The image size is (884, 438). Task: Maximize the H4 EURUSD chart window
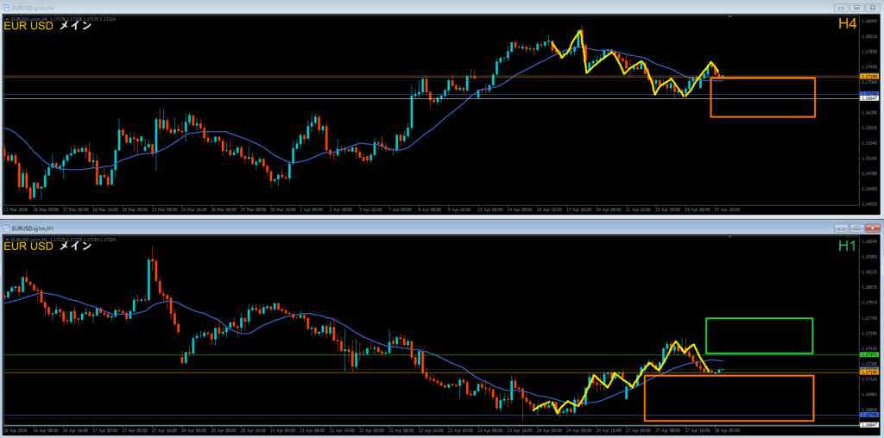[x=857, y=8]
